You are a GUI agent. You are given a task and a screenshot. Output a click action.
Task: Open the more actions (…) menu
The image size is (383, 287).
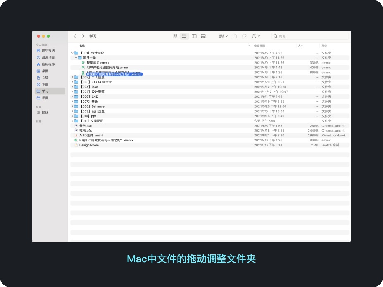[256, 36]
